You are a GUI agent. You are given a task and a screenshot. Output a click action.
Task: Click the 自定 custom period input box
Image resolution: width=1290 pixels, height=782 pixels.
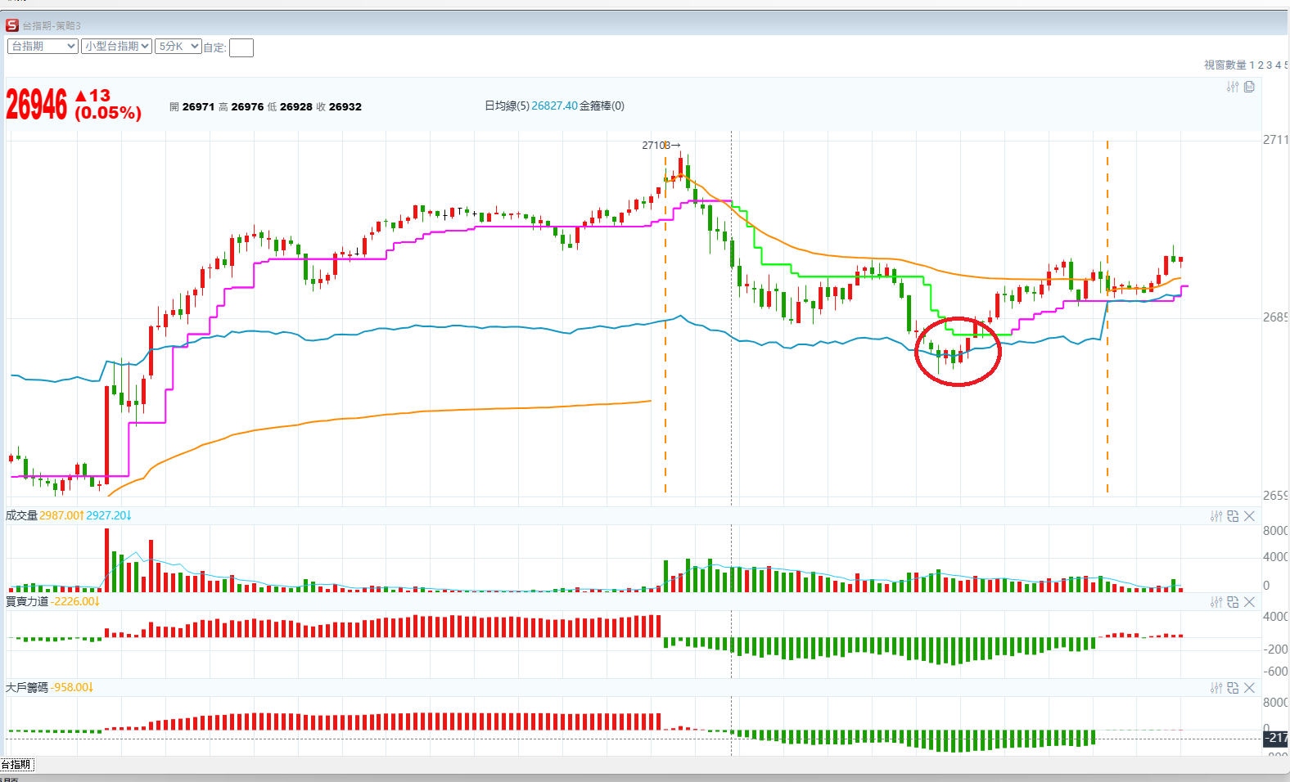click(241, 48)
